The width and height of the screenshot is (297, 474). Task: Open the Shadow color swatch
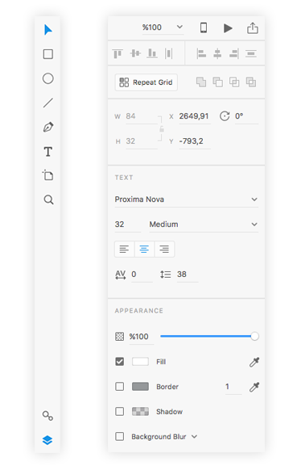coord(140,412)
